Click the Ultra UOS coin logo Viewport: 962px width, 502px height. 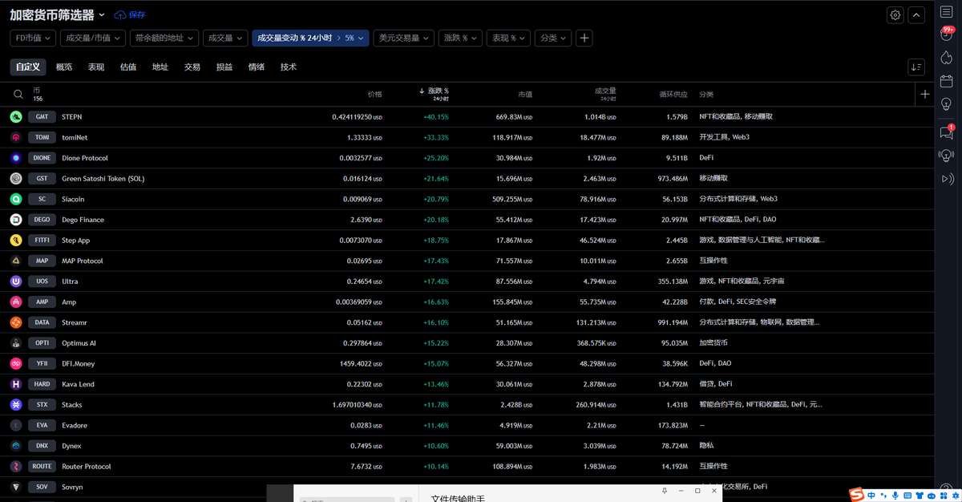click(16, 281)
